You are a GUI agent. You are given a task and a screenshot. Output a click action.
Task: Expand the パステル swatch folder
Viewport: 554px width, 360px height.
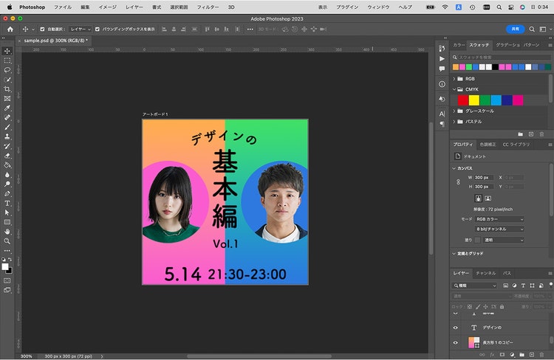(454, 122)
